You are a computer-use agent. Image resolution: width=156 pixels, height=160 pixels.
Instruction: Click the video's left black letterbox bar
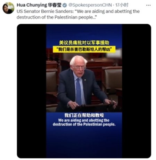32,91
